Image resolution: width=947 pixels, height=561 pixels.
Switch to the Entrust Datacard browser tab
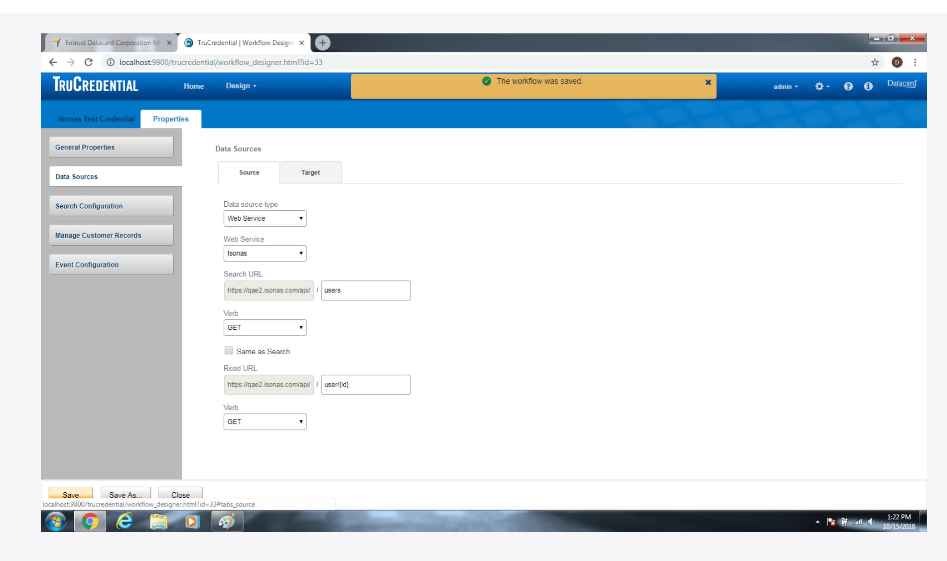[111, 43]
